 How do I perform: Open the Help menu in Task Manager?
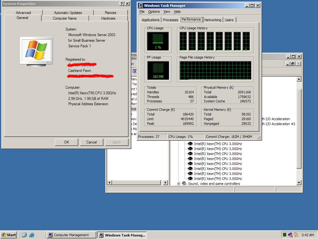(x=177, y=12)
